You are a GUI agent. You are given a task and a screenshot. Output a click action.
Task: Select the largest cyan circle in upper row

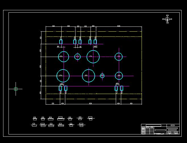click(93, 57)
